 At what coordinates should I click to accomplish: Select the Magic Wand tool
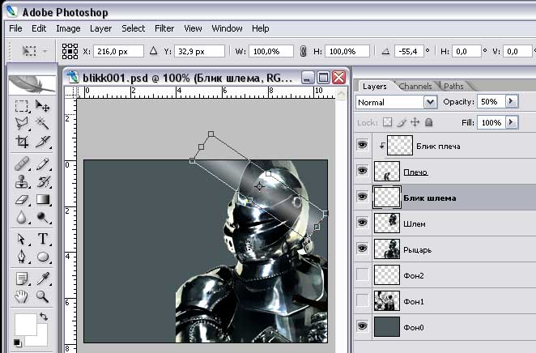(43, 123)
